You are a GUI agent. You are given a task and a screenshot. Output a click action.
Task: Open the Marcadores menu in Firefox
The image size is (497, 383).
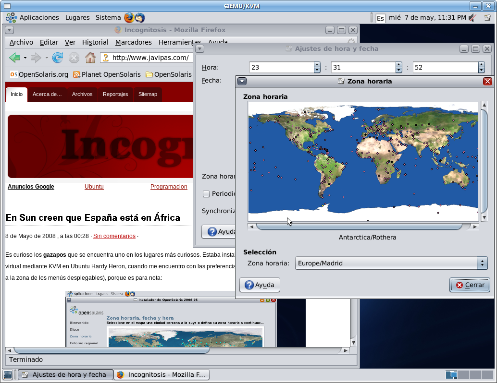click(x=133, y=42)
